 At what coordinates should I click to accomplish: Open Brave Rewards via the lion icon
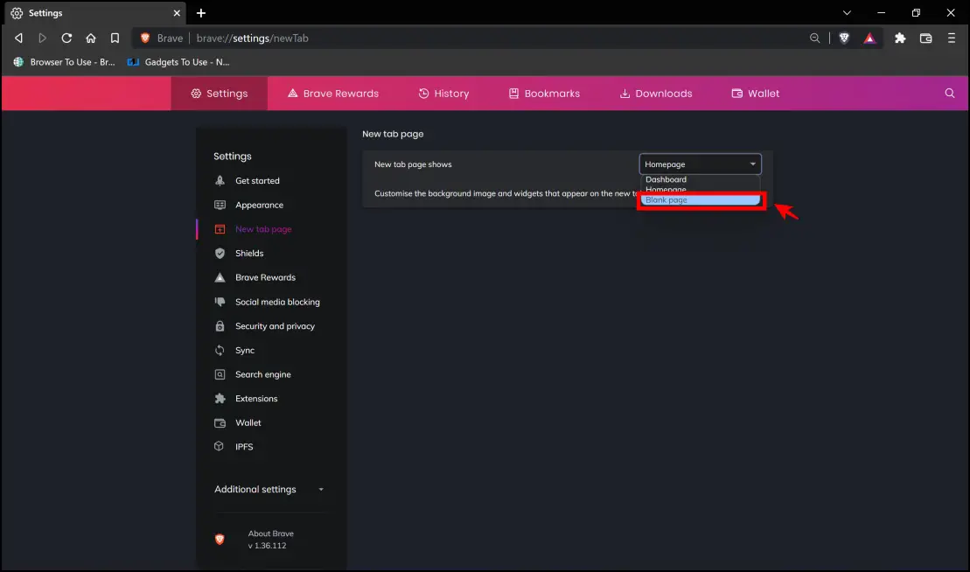tap(869, 38)
